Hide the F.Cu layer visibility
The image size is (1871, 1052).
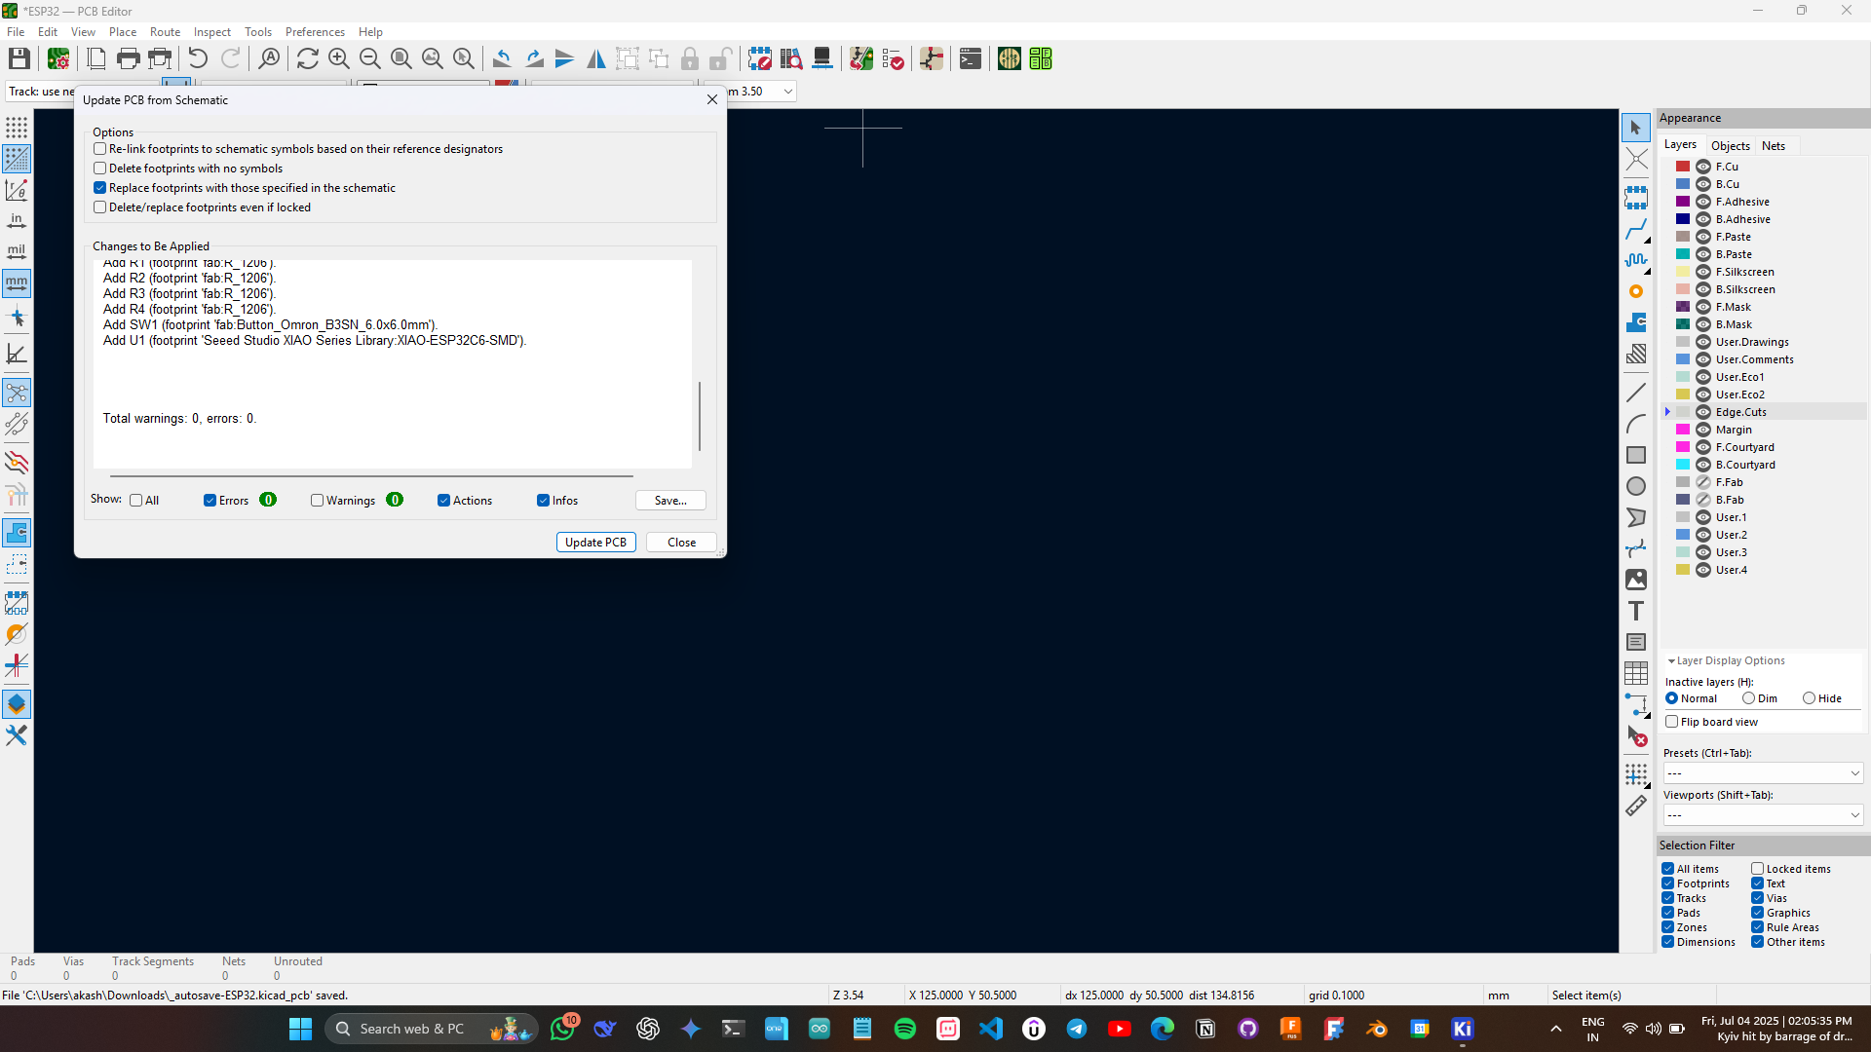1703,167
